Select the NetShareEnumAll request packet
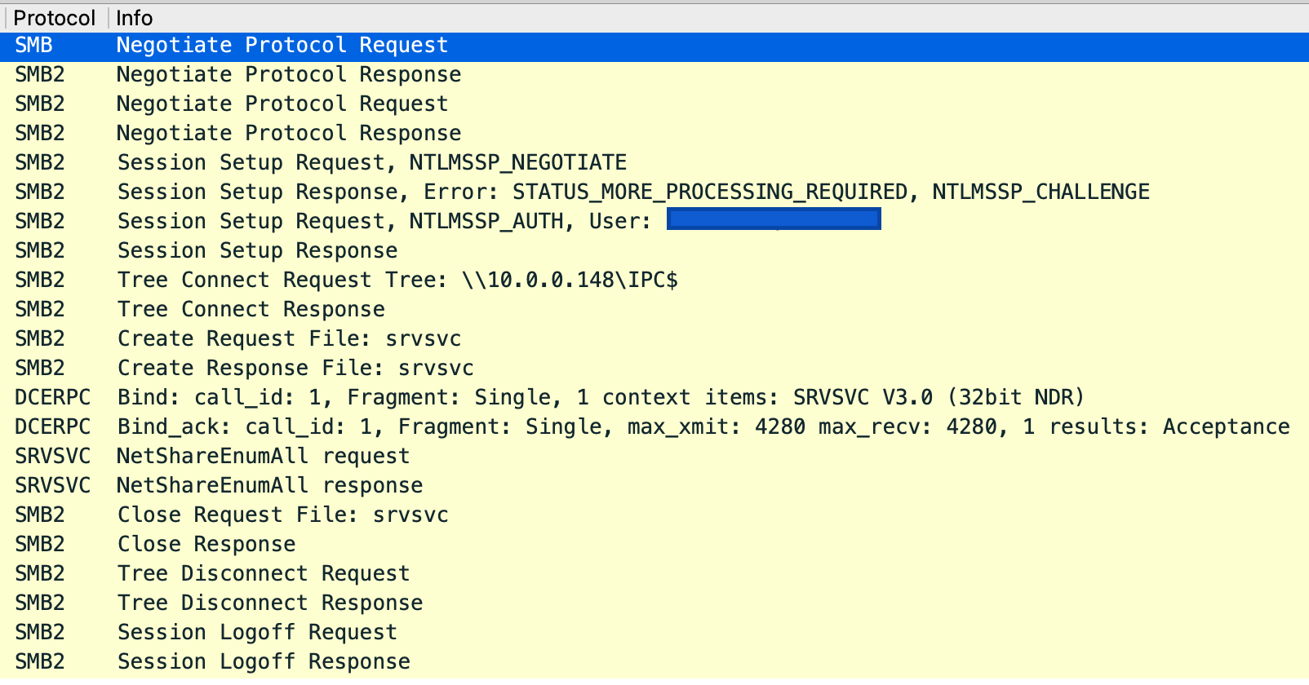The width and height of the screenshot is (1309, 685). (x=263, y=457)
